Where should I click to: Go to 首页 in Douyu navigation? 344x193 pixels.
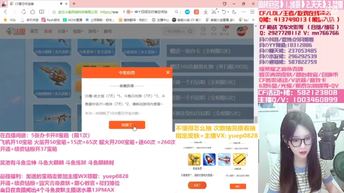pyautogui.click(x=34, y=31)
